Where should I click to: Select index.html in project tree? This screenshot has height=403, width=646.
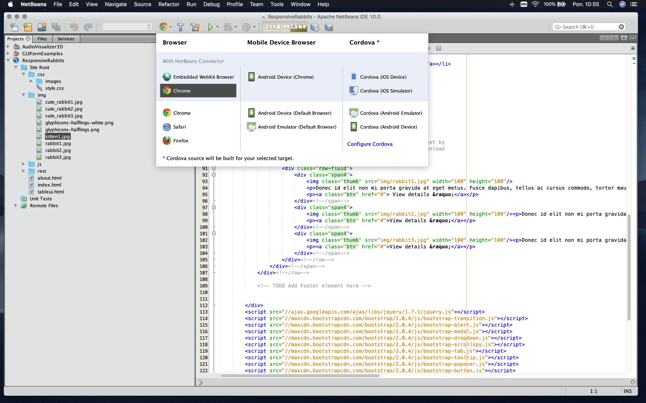tap(49, 185)
